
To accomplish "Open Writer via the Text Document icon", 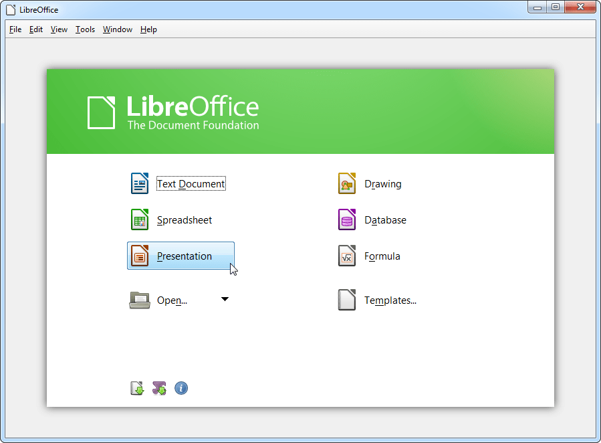I will 139,183.
